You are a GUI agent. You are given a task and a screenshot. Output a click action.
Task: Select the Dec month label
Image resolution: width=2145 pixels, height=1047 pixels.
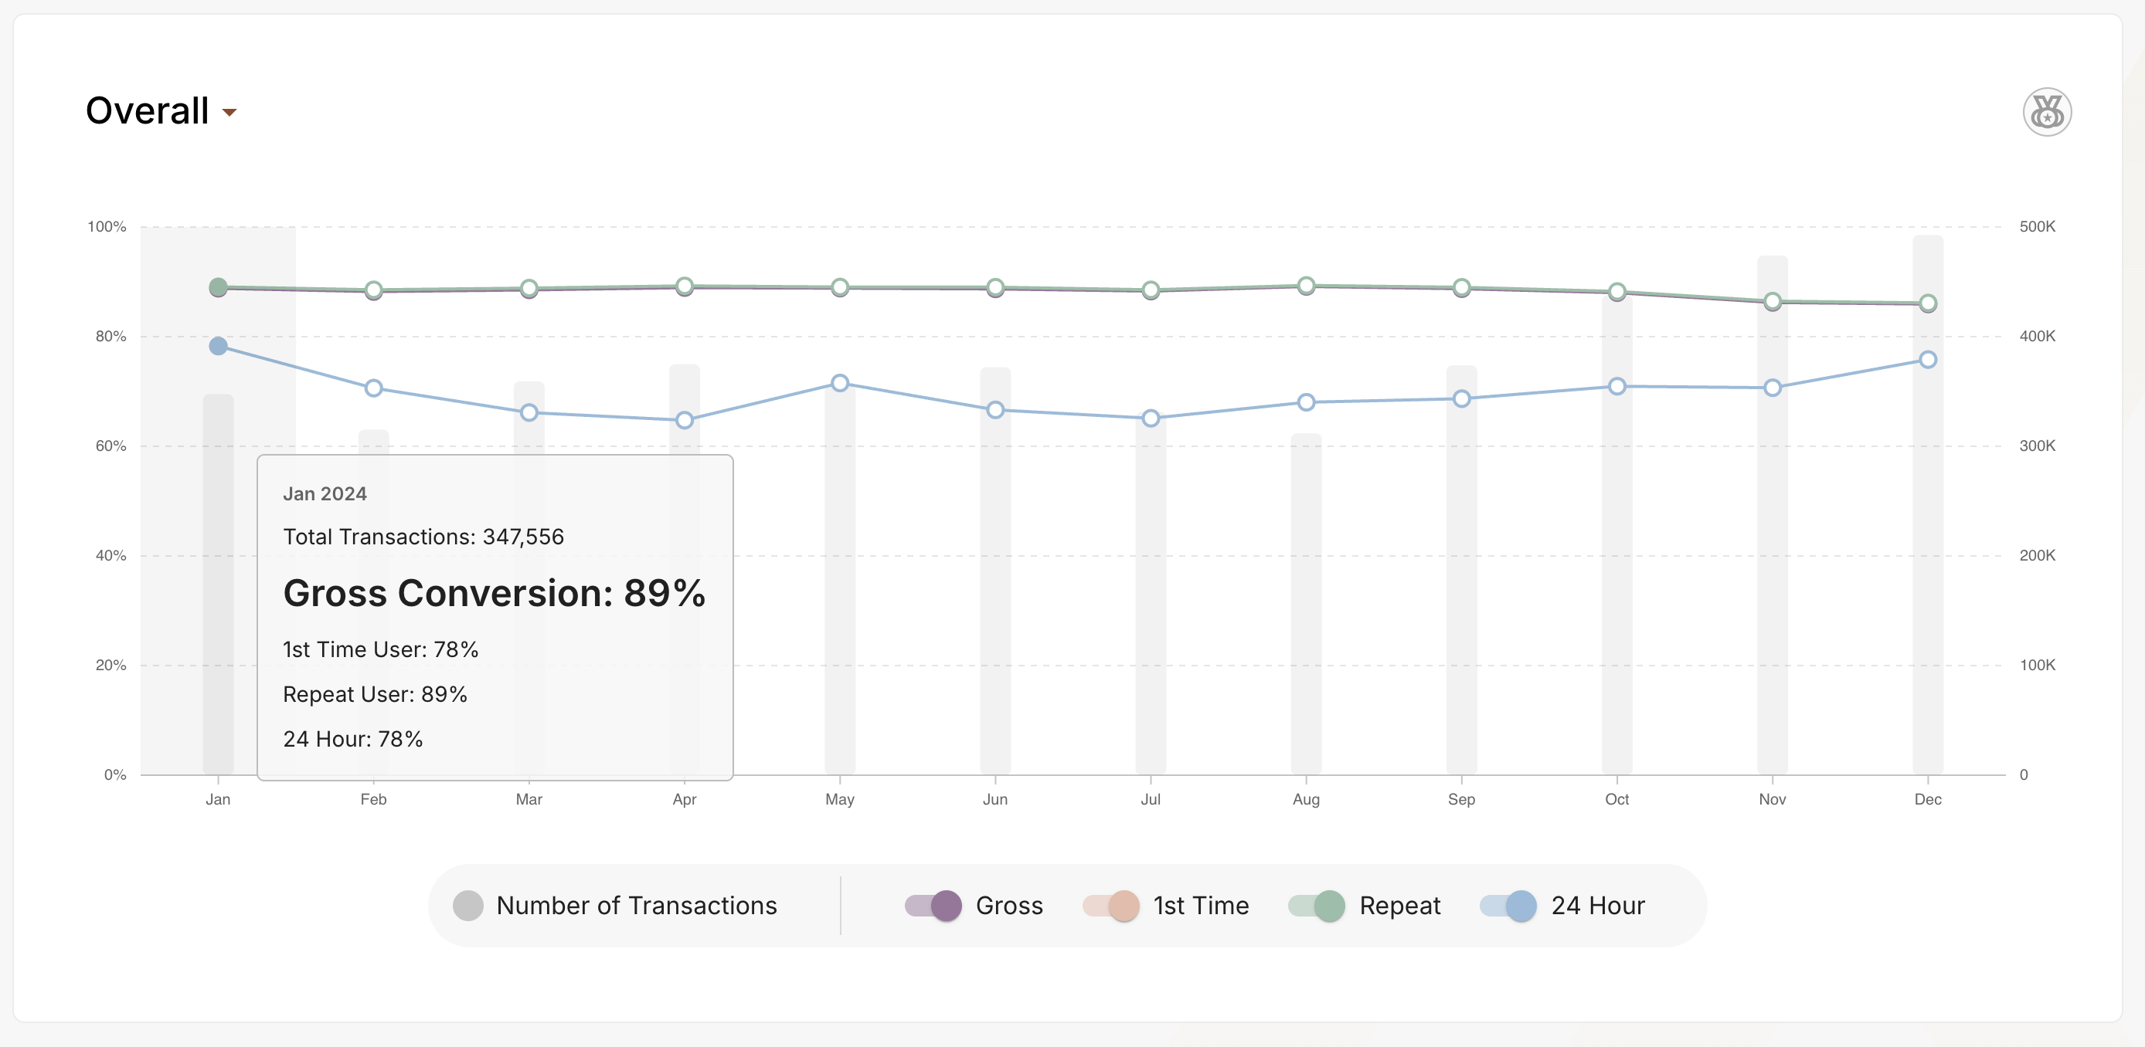click(x=1929, y=798)
